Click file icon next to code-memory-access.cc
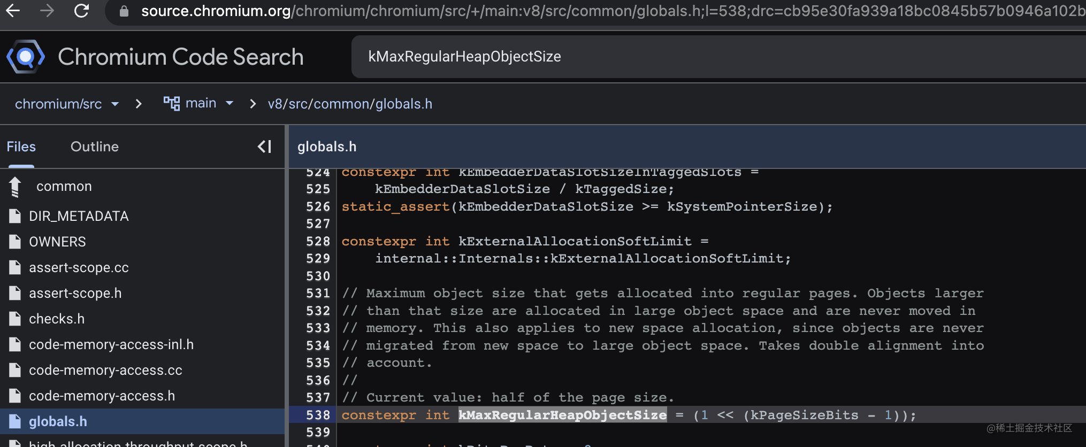 [x=15, y=370]
